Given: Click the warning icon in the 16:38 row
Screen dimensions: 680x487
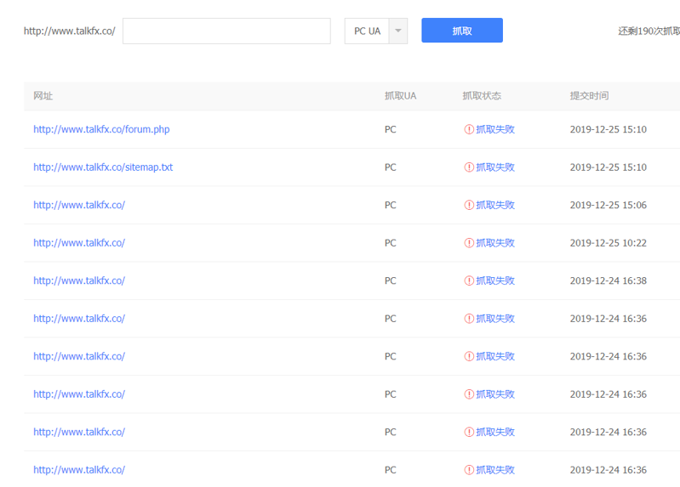Looking at the screenshot, I should [x=469, y=280].
